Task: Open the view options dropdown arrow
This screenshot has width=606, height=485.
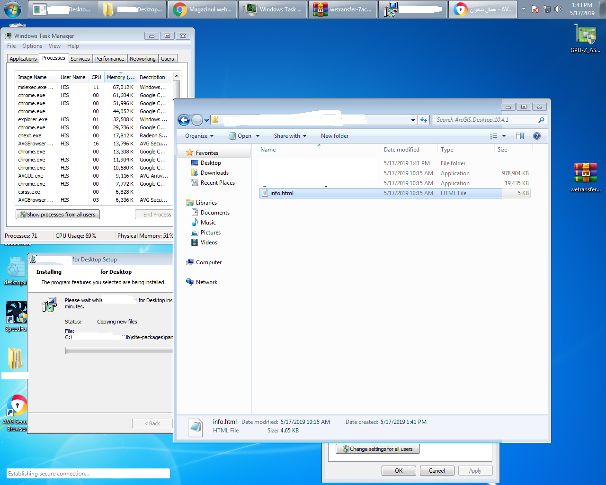Action: [504, 136]
